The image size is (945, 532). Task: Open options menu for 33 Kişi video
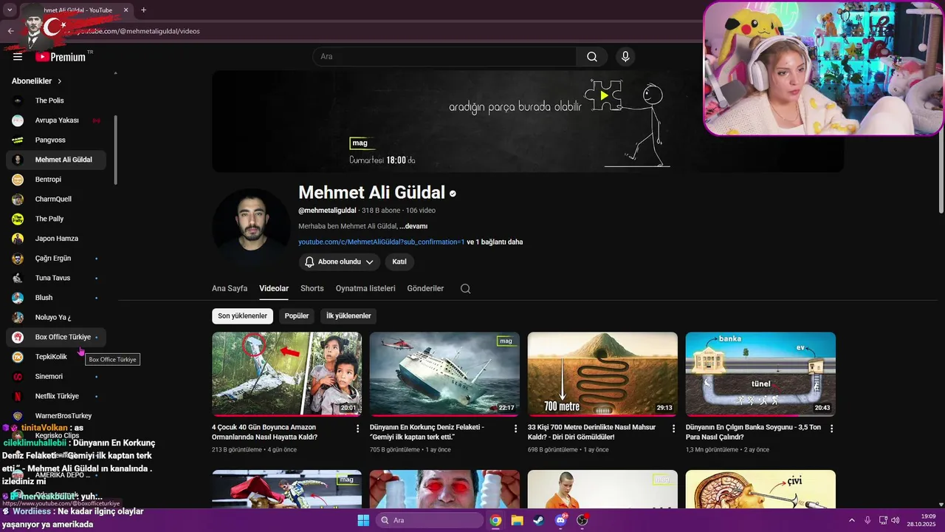(x=674, y=429)
